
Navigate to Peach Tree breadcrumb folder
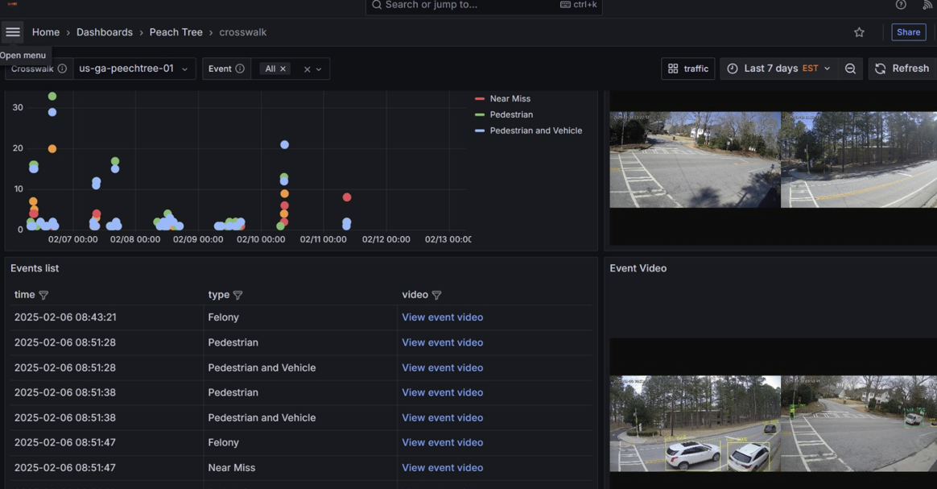click(x=175, y=32)
